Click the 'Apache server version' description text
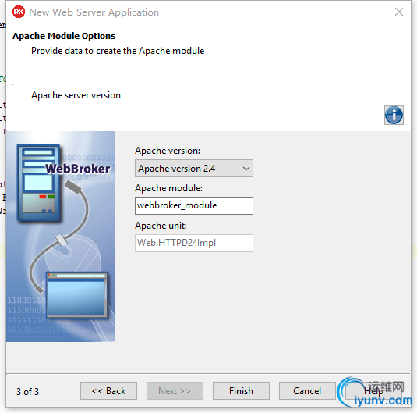This screenshot has width=417, height=413. click(76, 95)
